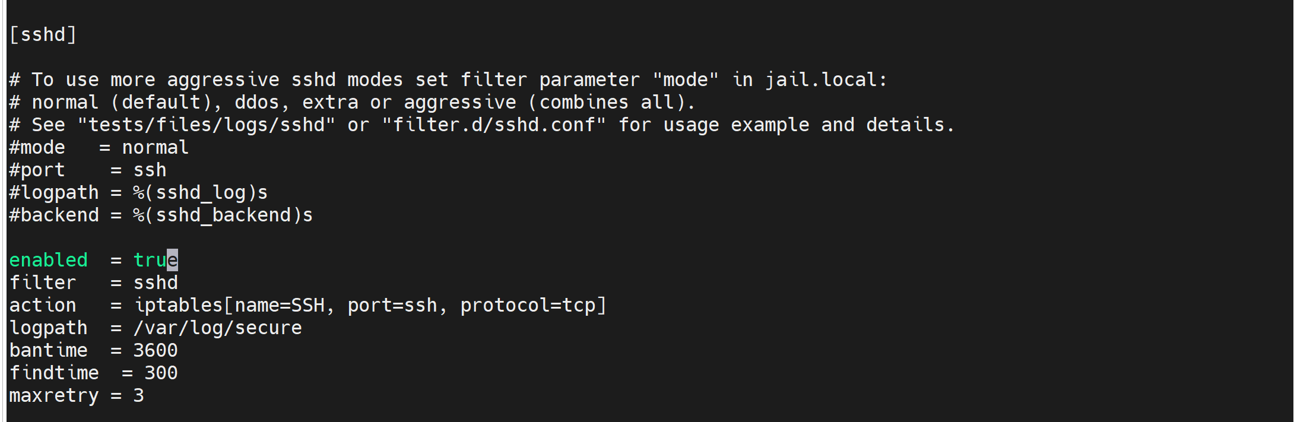Place cursor on the word 'true'
The height and width of the screenshot is (422, 1294).
coord(156,260)
